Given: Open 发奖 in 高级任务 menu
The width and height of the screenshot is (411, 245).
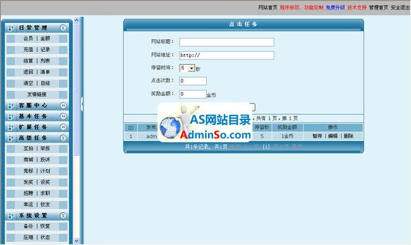Looking at the screenshot, I should 28,182.
